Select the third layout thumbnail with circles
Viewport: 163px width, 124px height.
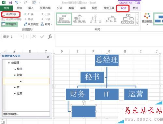(96, 19)
